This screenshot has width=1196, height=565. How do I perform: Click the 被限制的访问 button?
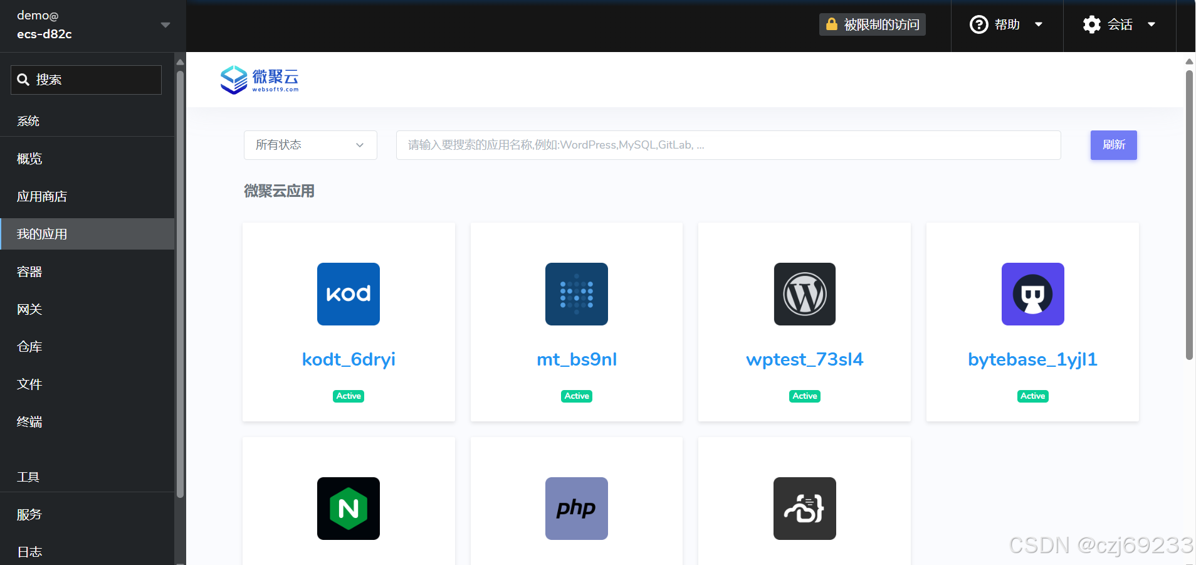pyautogui.click(x=872, y=24)
